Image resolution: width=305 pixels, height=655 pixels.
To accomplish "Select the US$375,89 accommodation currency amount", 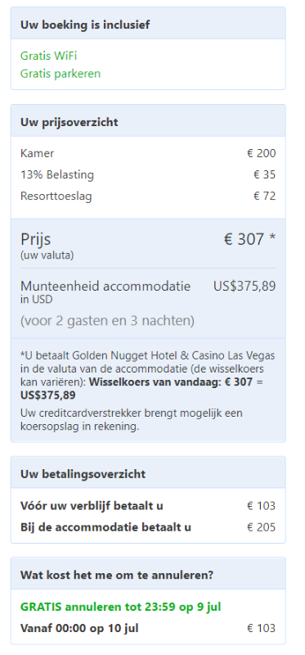I will 244,286.
